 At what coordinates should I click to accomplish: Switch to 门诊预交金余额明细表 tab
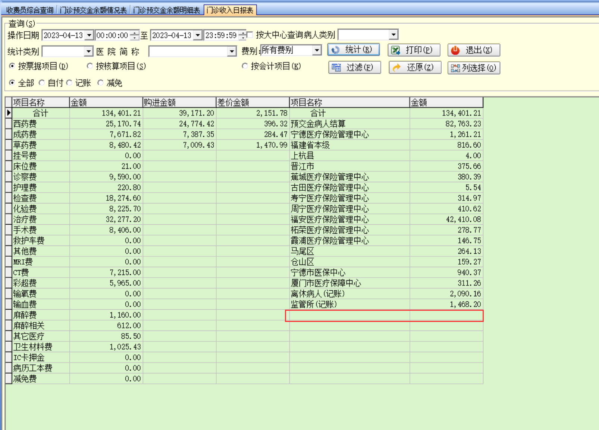pos(166,10)
